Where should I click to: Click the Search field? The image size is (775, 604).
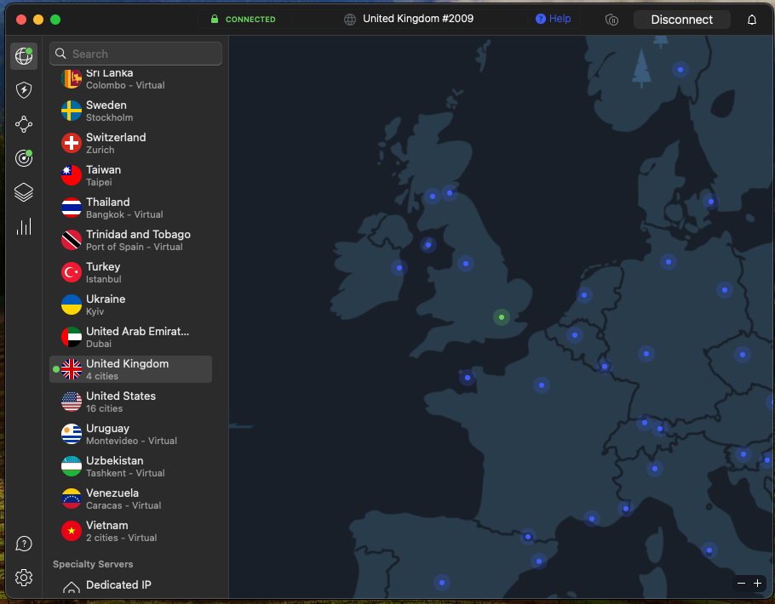click(135, 54)
